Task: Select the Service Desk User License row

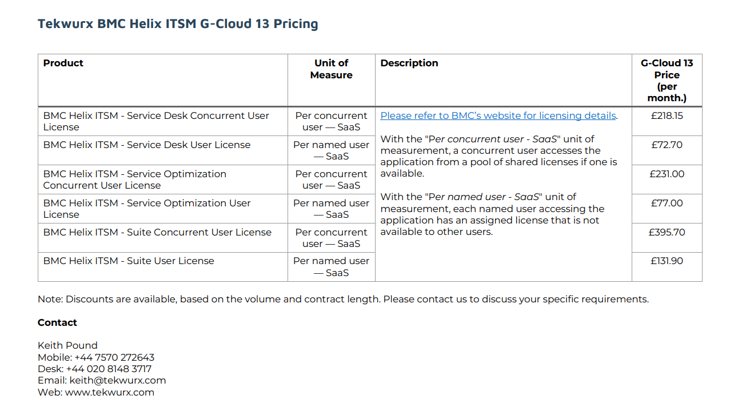Action: point(147,145)
